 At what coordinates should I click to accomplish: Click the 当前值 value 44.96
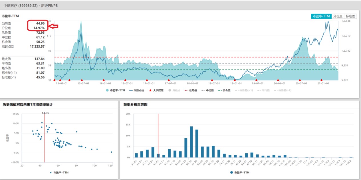[40, 23]
